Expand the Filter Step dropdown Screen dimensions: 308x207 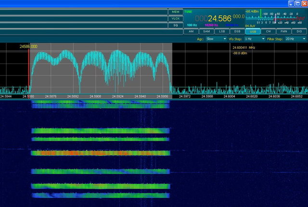(295, 39)
